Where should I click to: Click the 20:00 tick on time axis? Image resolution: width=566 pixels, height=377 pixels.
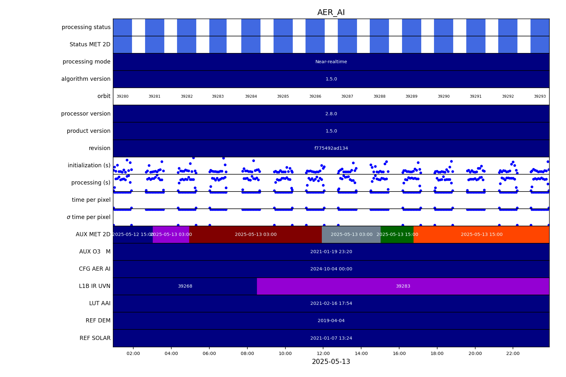click(475, 353)
